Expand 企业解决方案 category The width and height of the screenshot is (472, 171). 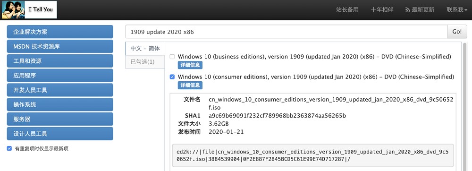click(60, 32)
